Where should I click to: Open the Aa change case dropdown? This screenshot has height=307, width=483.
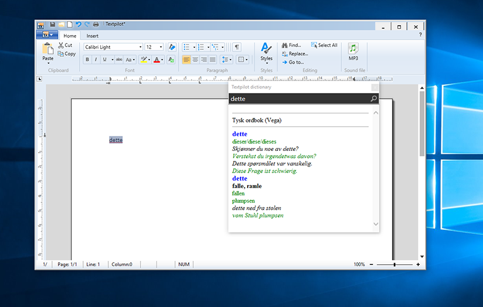(x=130, y=60)
